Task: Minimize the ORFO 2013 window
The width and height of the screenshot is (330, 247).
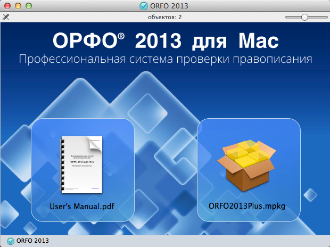Action: point(18,6)
